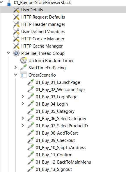The height and width of the screenshot is (172, 126).
Task: Select OrderScenario label
Action: tap(42, 75)
